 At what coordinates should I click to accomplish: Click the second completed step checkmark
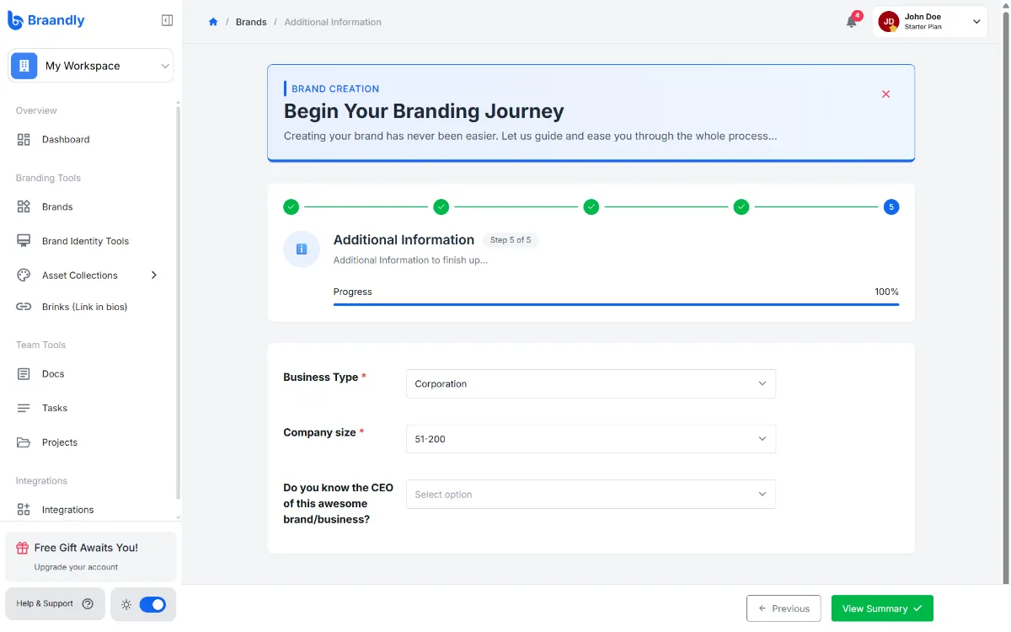441,206
